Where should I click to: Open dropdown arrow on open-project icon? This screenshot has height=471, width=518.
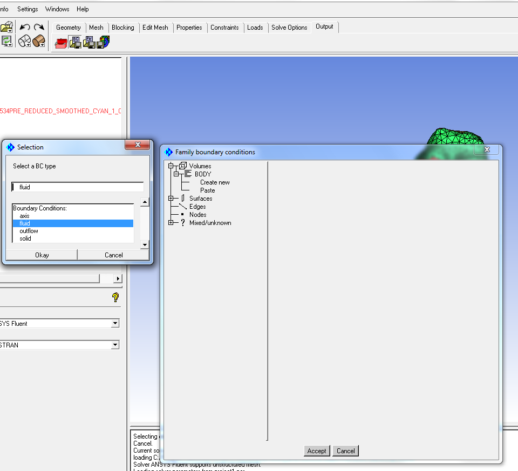[x=10, y=31]
